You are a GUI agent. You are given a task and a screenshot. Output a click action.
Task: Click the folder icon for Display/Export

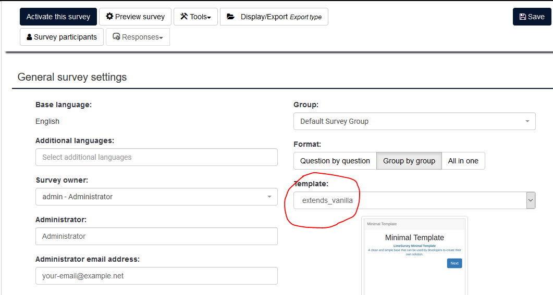click(230, 17)
